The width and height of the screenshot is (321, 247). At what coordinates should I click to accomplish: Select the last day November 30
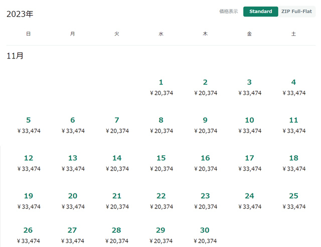click(x=205, y=235)
